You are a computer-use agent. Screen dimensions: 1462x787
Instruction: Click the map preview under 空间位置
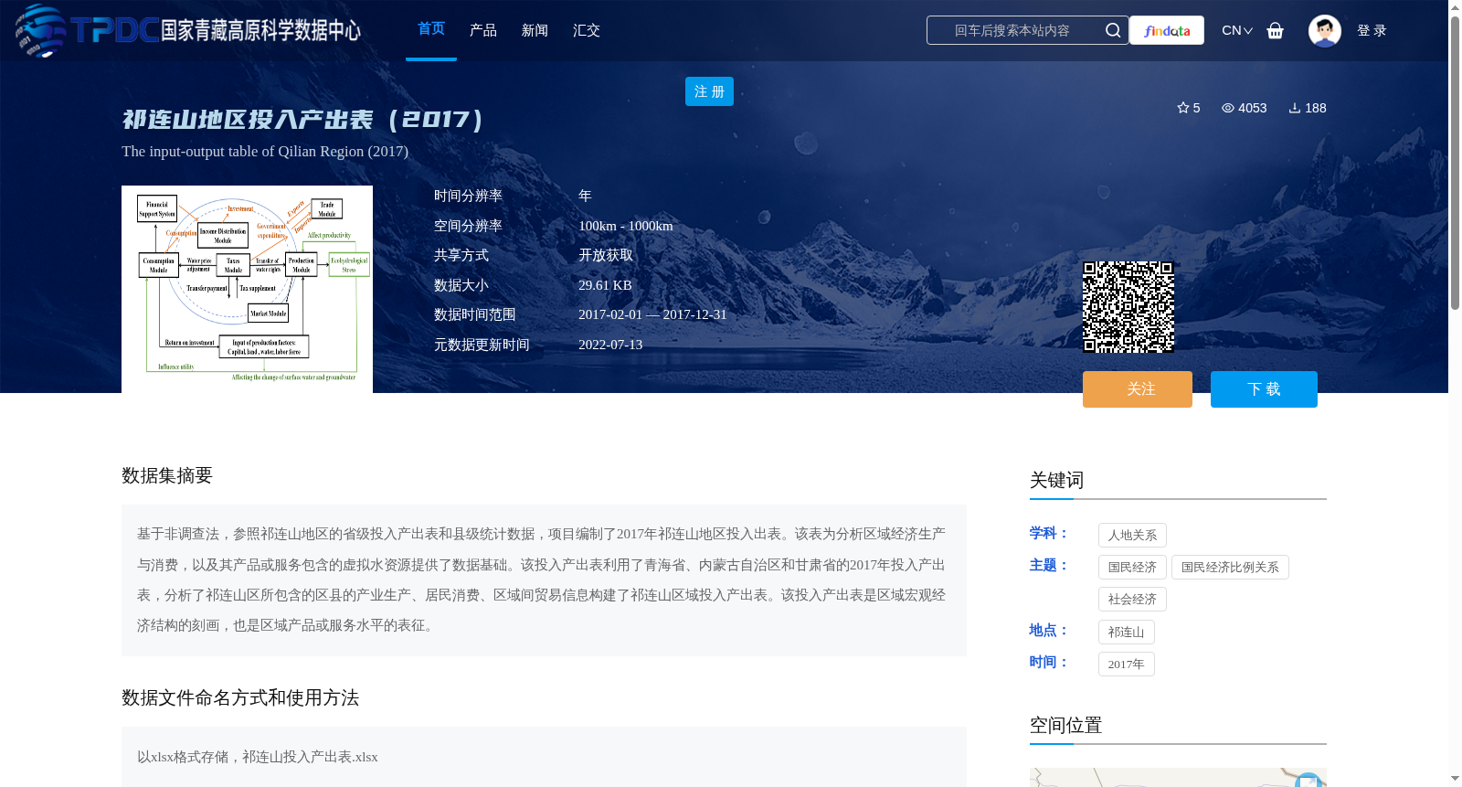(1178, 777)
